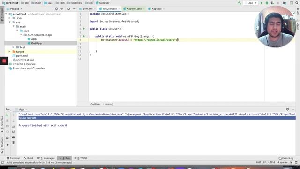Click the 4 spaces indent setting

(282, 162)
